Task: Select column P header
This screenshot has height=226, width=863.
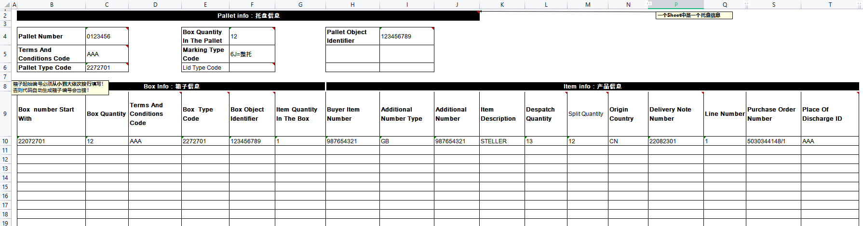Action: click(676, 5)
